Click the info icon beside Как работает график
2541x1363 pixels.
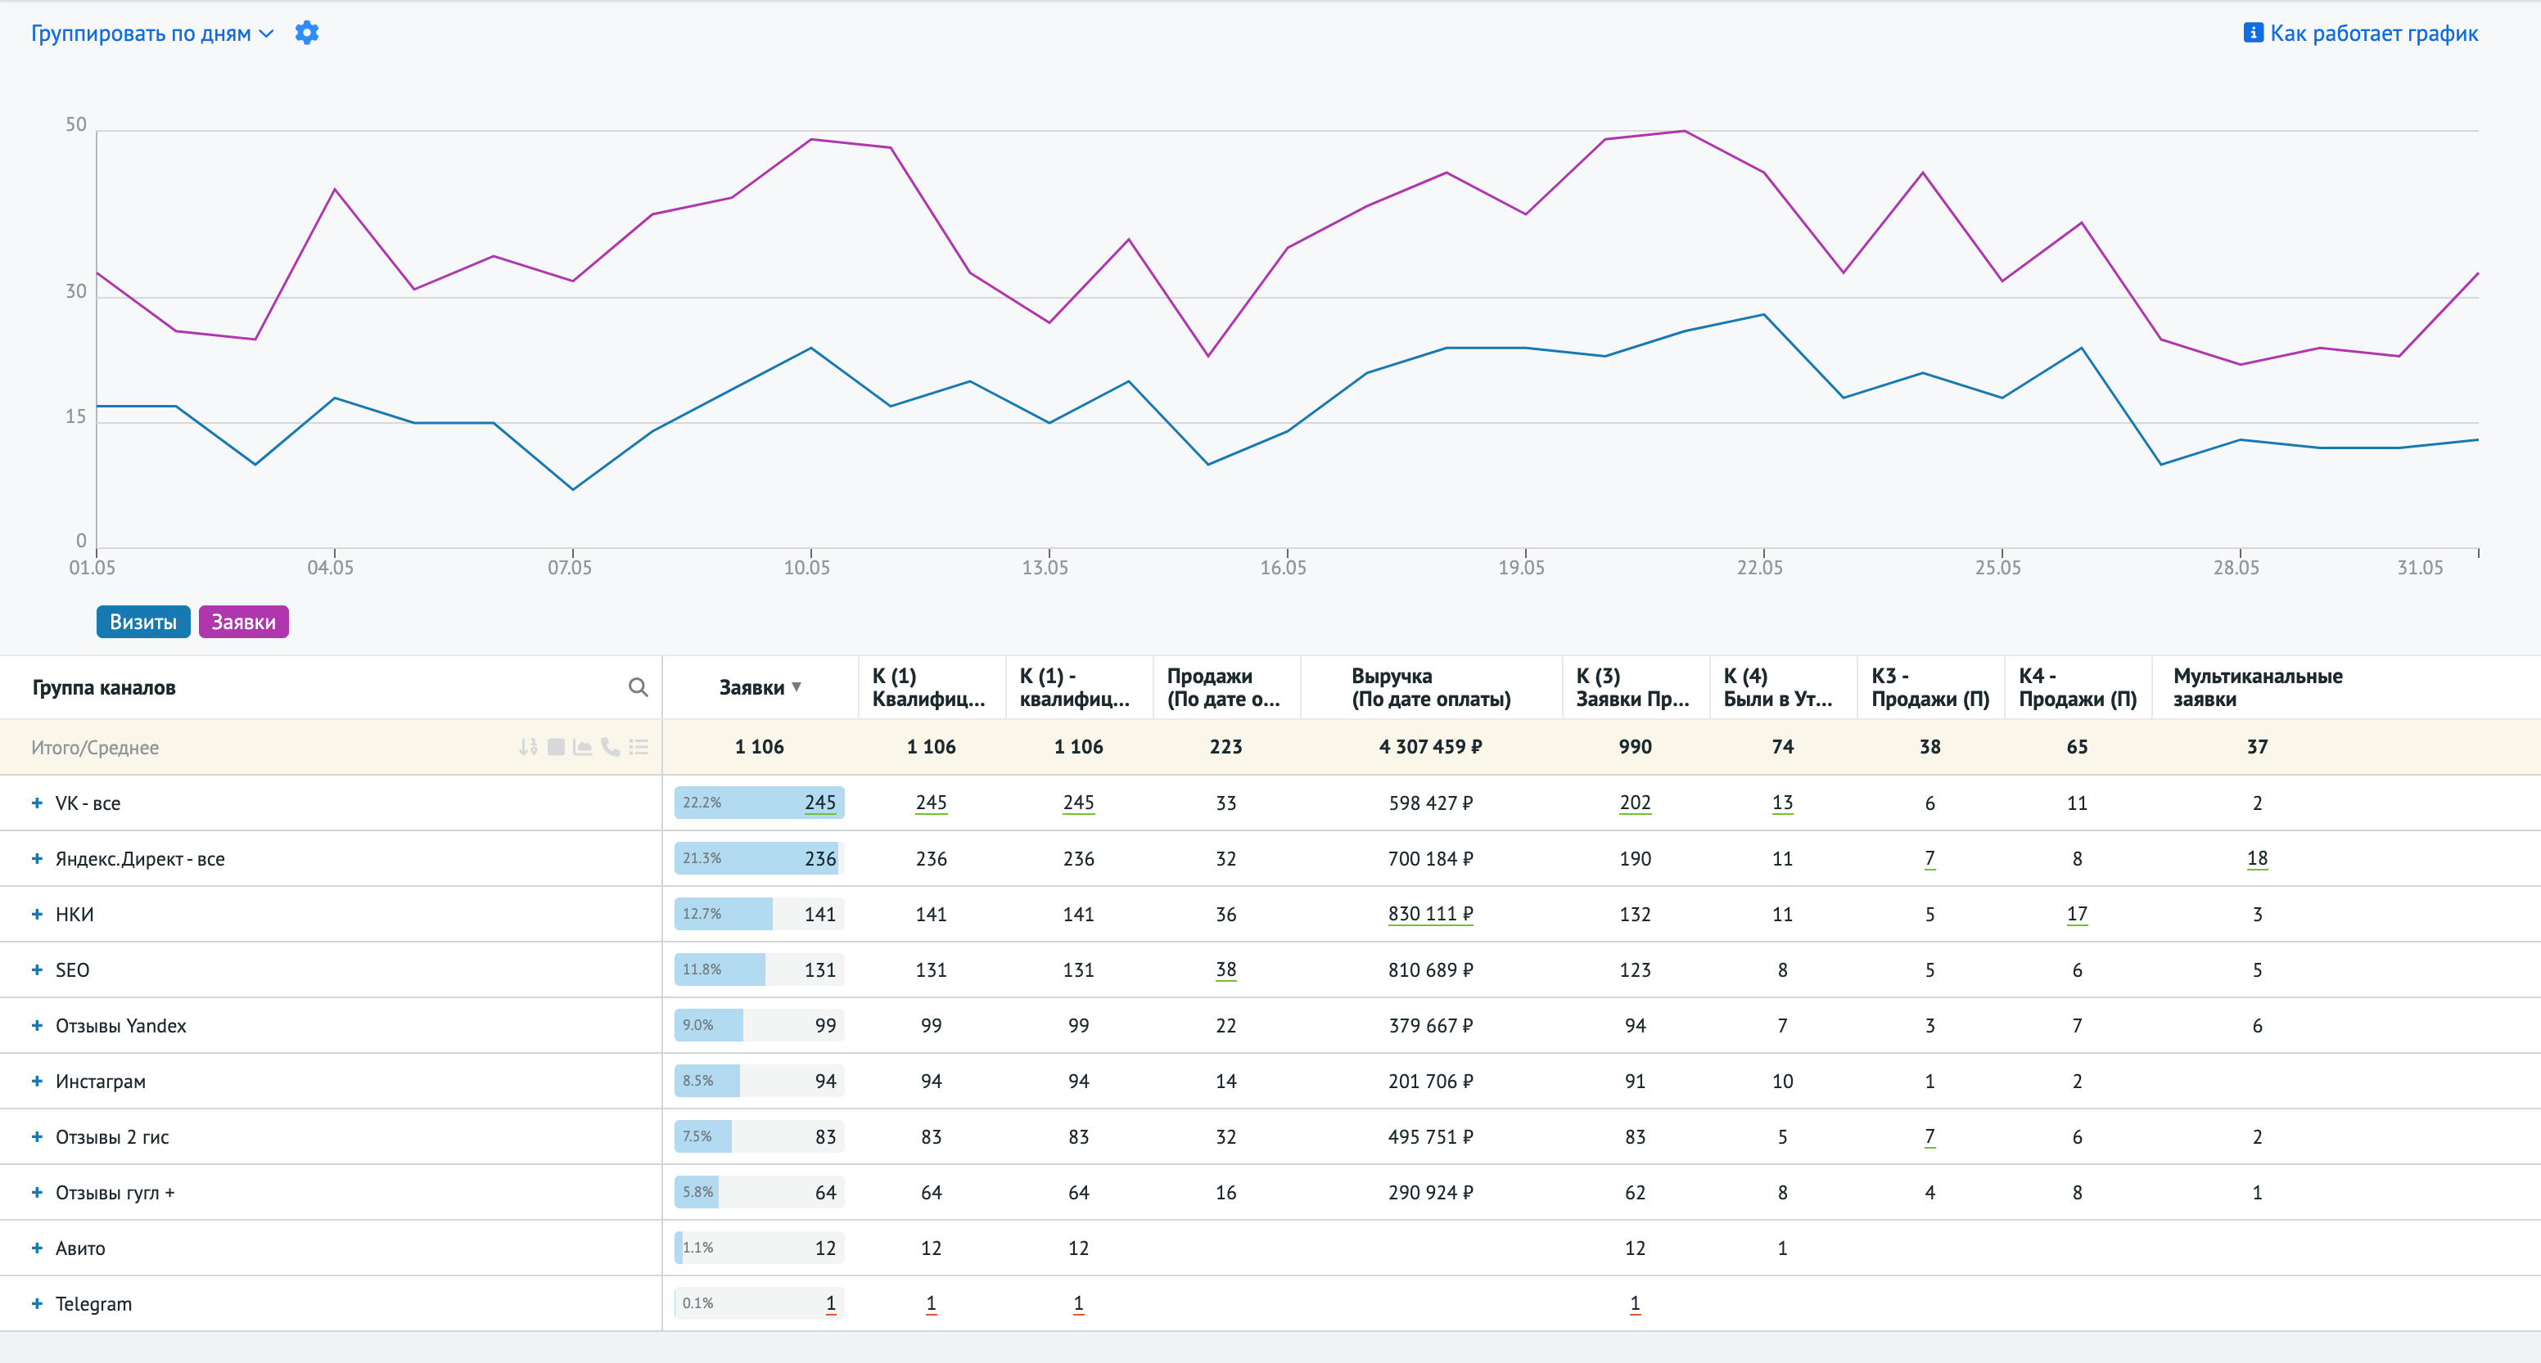(x=2253, y=33)
